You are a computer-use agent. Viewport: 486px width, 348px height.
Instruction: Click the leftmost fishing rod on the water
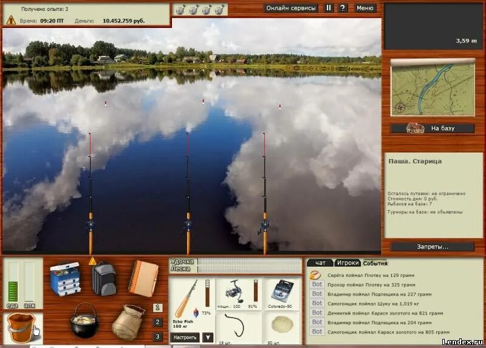(x=91, y=193)
